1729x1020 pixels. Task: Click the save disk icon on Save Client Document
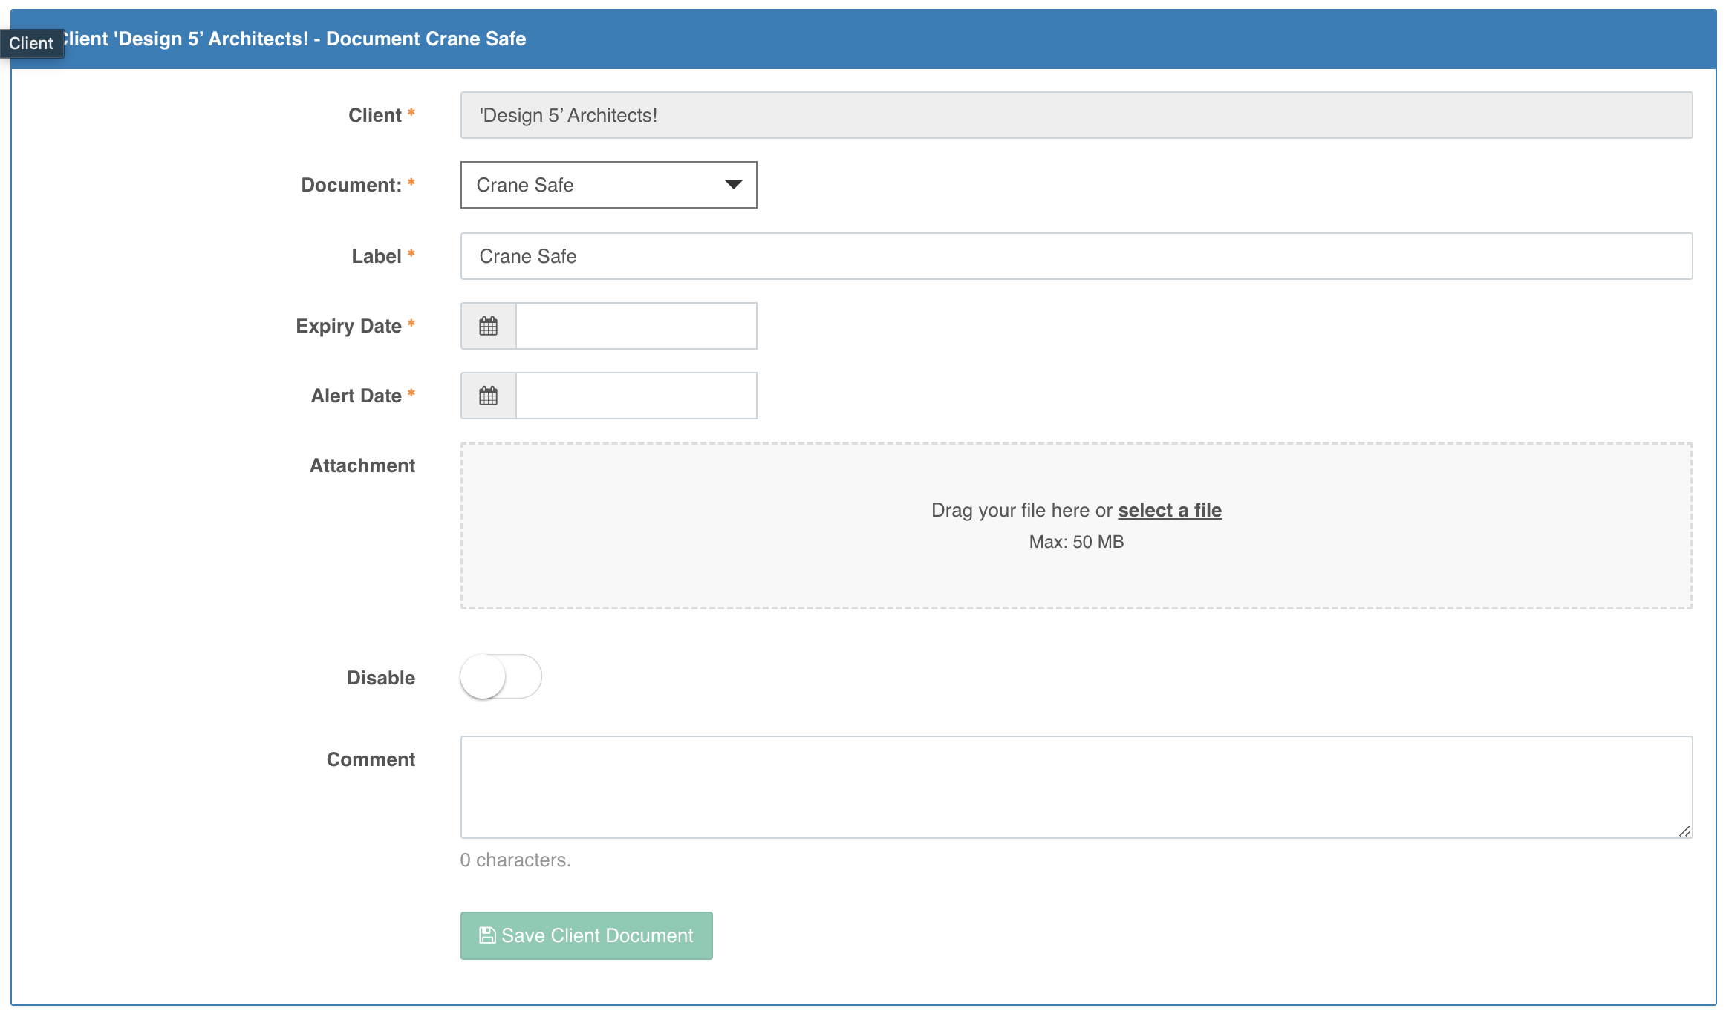(x=486, y=935)
